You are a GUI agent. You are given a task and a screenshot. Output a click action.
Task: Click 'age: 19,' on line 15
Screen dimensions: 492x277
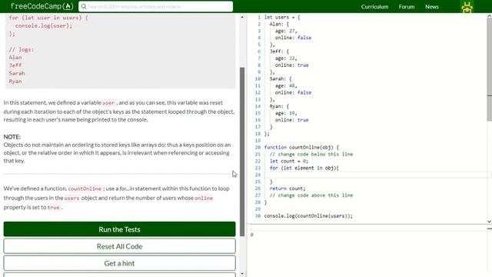point(286,113)
